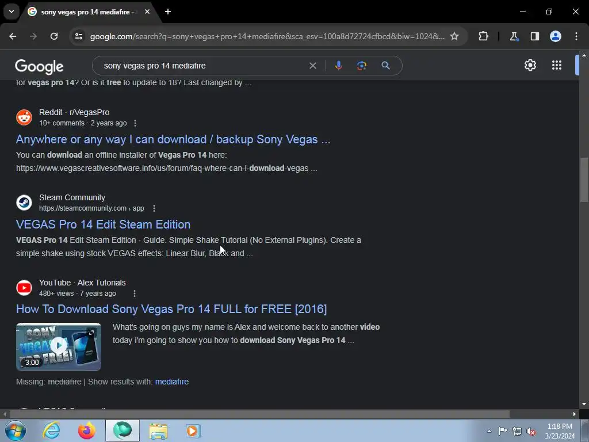
Task: Click the scroll down arrow
Action: click(584, 404)
